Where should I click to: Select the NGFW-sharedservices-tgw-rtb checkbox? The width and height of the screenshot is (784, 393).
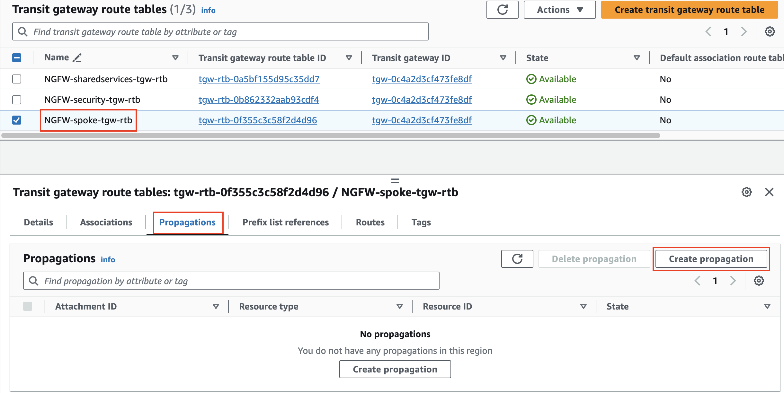[x=17, y=79]
